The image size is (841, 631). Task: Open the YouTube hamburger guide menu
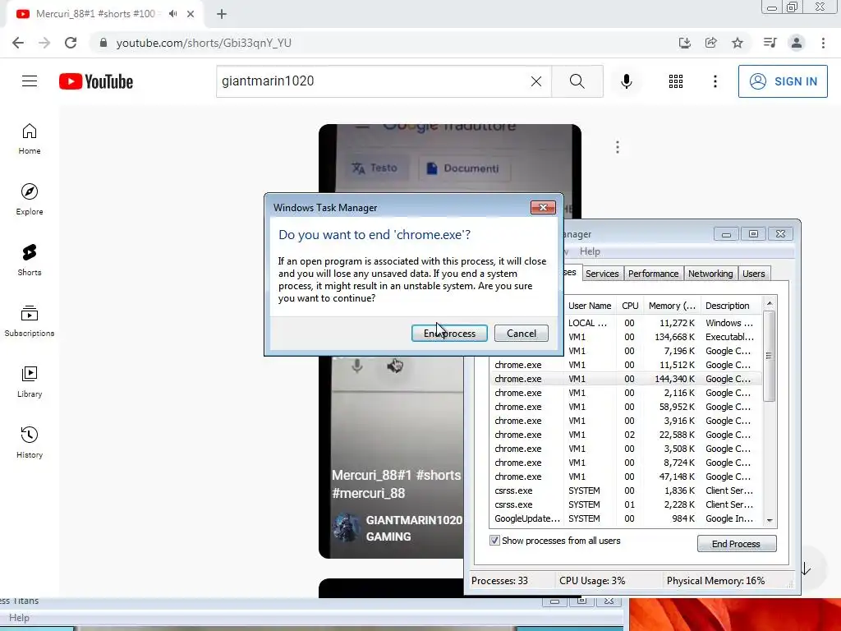tap(30, 81)
